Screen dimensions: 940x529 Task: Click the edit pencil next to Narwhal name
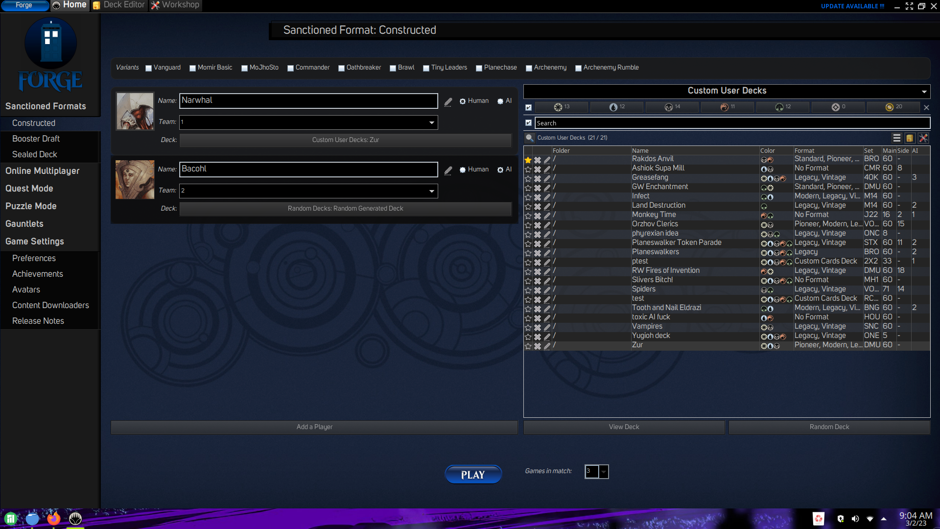click(x=448, y=102)
